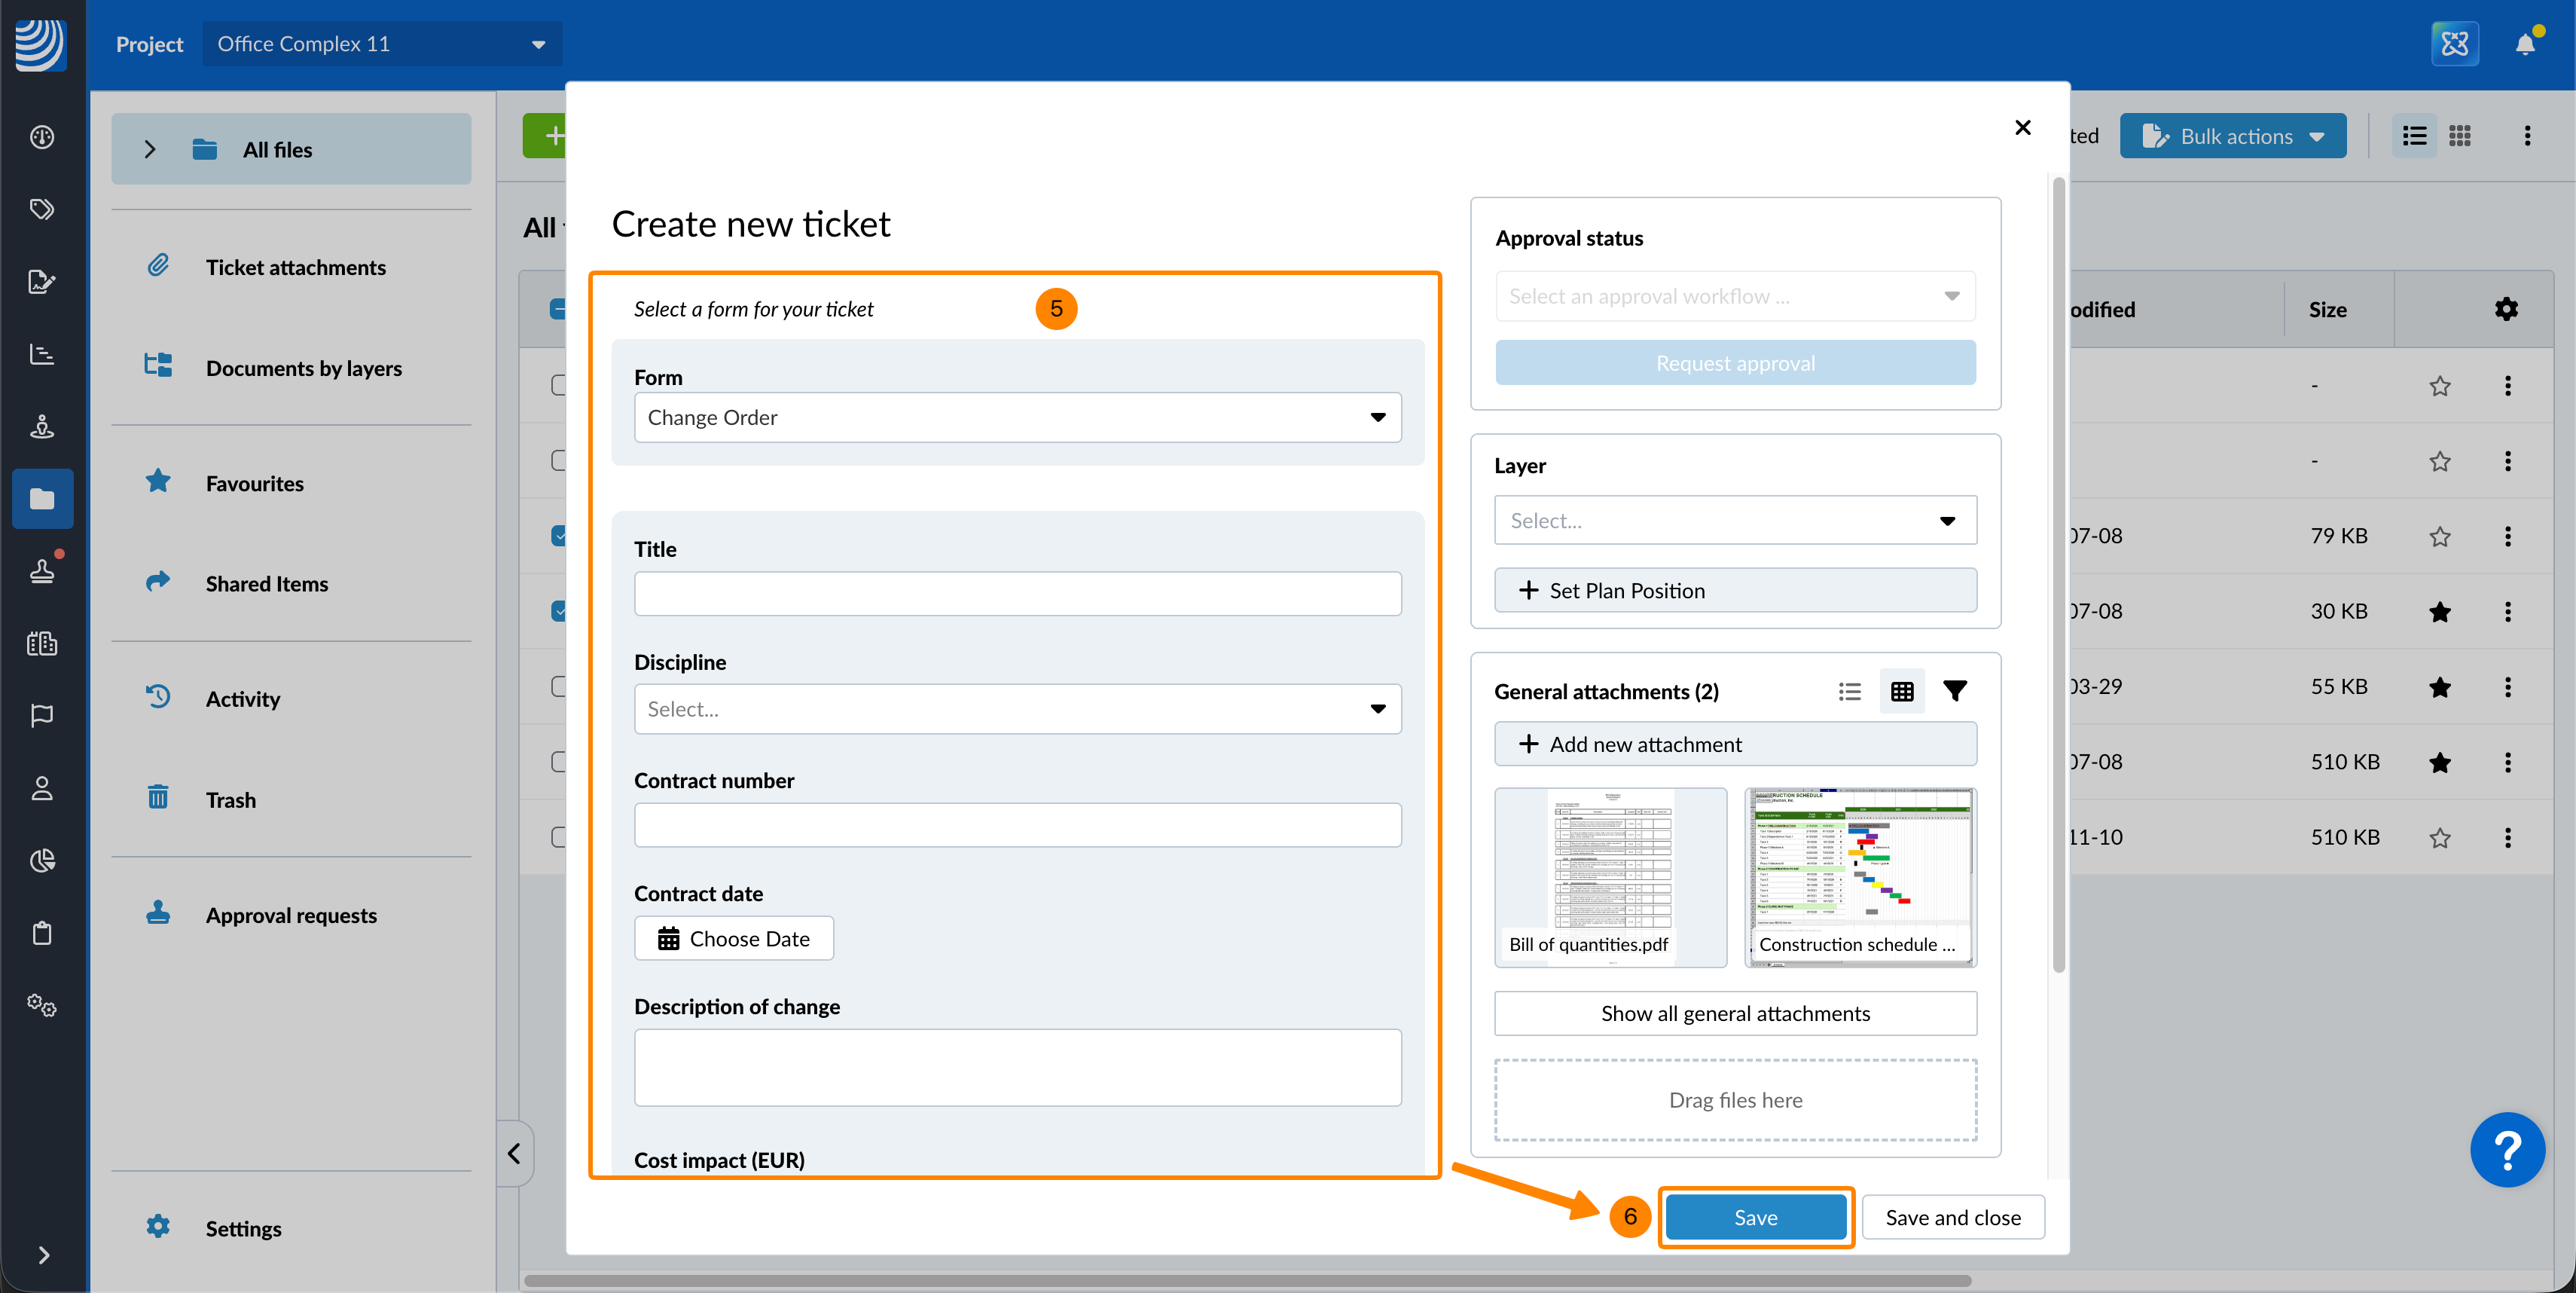Click the Choose Date calendar button
This screenshot has height=1293, width=2576.
pyautogui.click(x=733, y=938)
